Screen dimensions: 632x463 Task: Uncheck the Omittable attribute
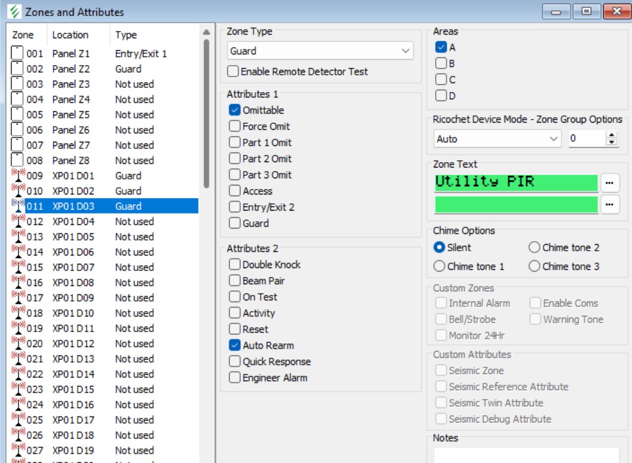pos(235,110)
